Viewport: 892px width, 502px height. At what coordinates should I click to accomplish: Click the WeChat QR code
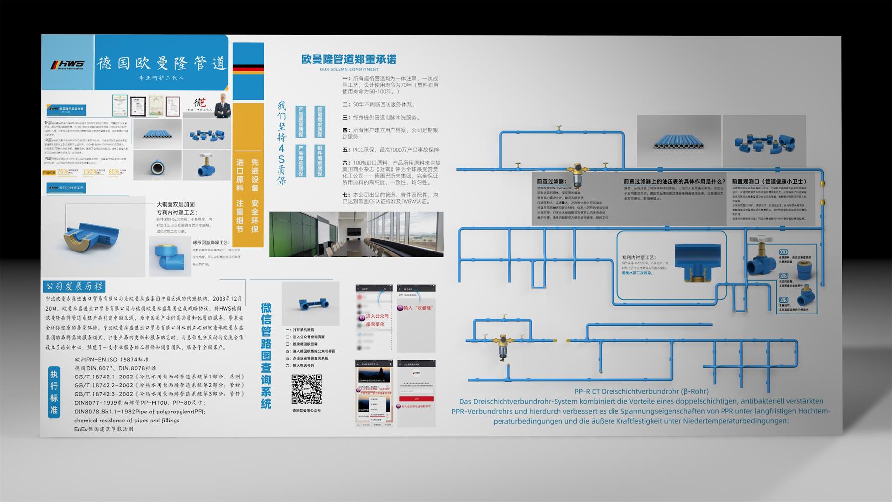click(x=306, y=390)
